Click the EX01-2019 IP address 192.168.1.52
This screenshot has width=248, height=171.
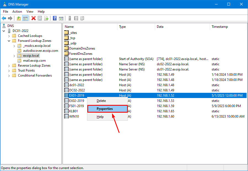(x=165, y=96)
